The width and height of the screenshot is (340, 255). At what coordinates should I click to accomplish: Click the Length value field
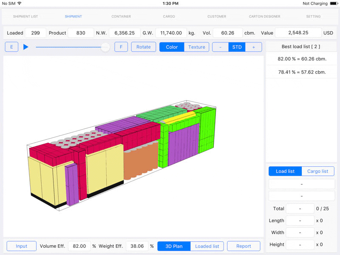[300, 221]
